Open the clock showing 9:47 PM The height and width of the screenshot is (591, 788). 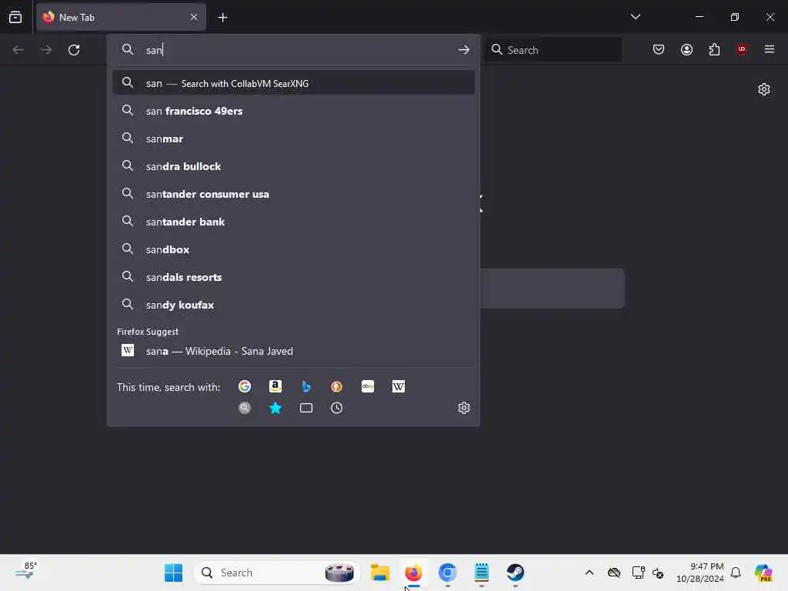click(x=700, y=573)
